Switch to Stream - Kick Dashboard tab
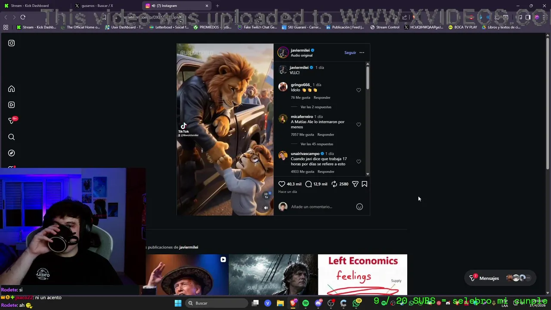This screenshot has width=551, height=310. (34, 6)
